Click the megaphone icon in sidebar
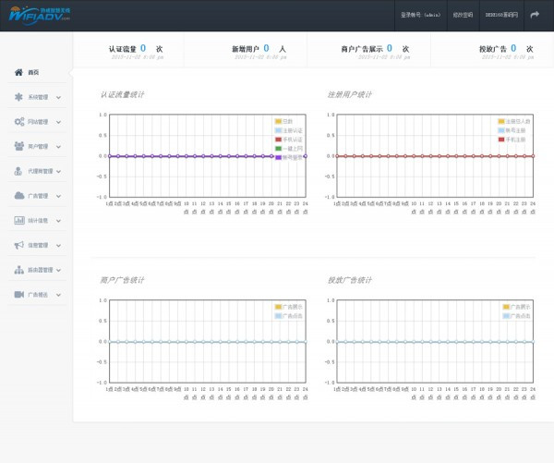Screen dimensions: 554x463 tap(18, 245)
